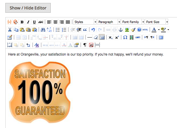Screen dimensions: 177x128
Task: Click the Copy icon
Action: [x=16, y=30]
